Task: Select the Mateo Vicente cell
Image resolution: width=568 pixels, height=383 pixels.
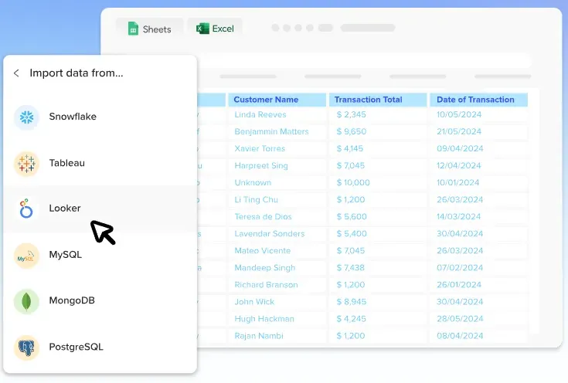Action: coord(277,251)
